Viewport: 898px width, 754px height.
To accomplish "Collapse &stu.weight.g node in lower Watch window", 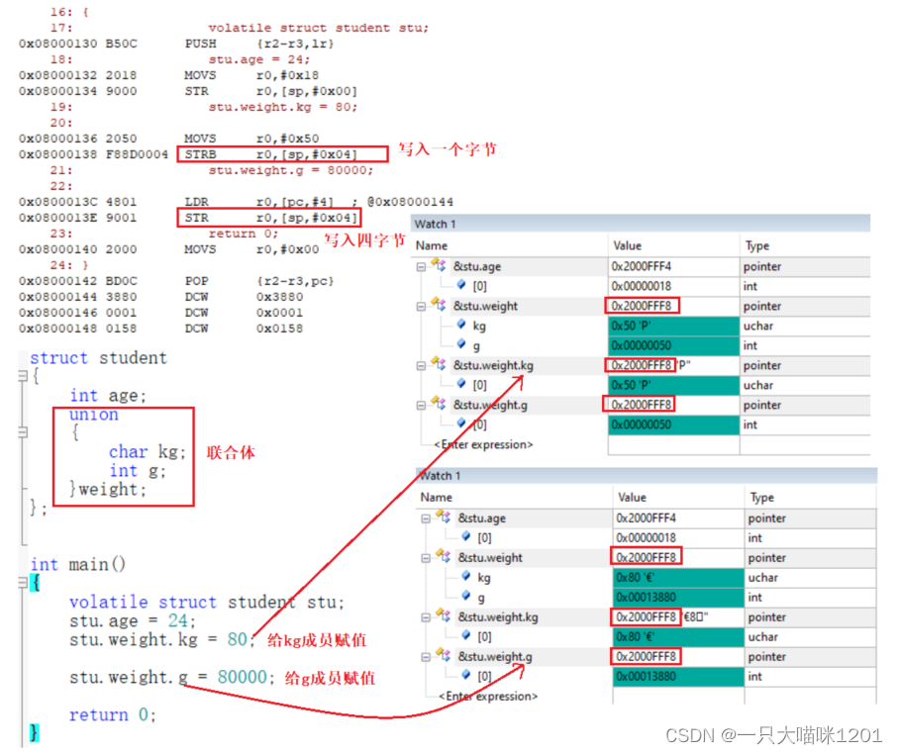I will [x=427, y=656].
